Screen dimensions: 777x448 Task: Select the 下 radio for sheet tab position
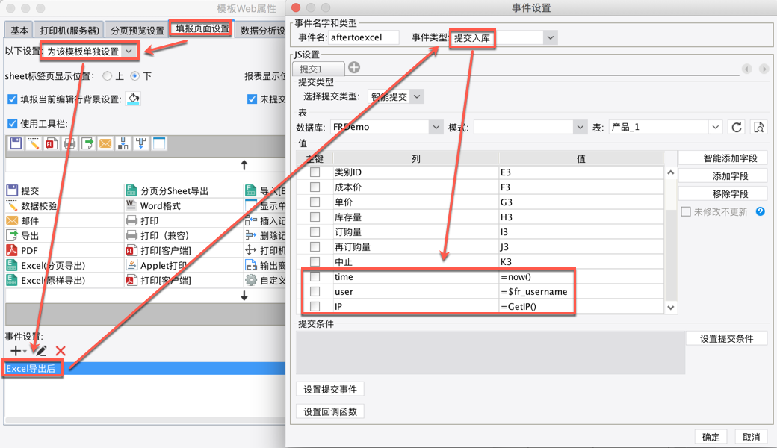(134, 76)
